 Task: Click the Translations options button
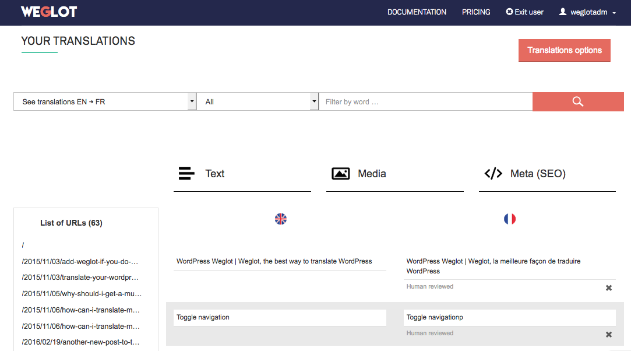(564, 50)
